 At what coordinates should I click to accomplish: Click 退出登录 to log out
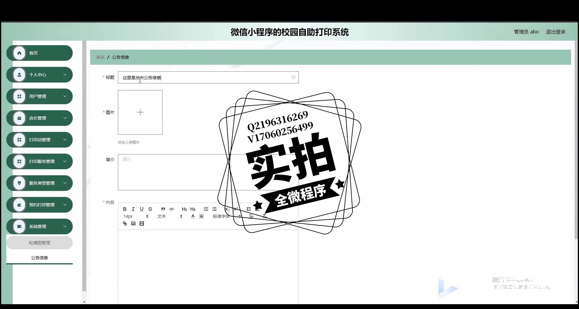555,32
